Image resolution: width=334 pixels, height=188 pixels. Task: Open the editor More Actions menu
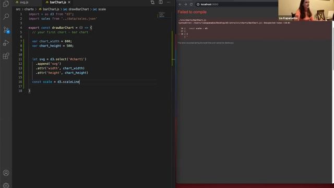[169, 2]
